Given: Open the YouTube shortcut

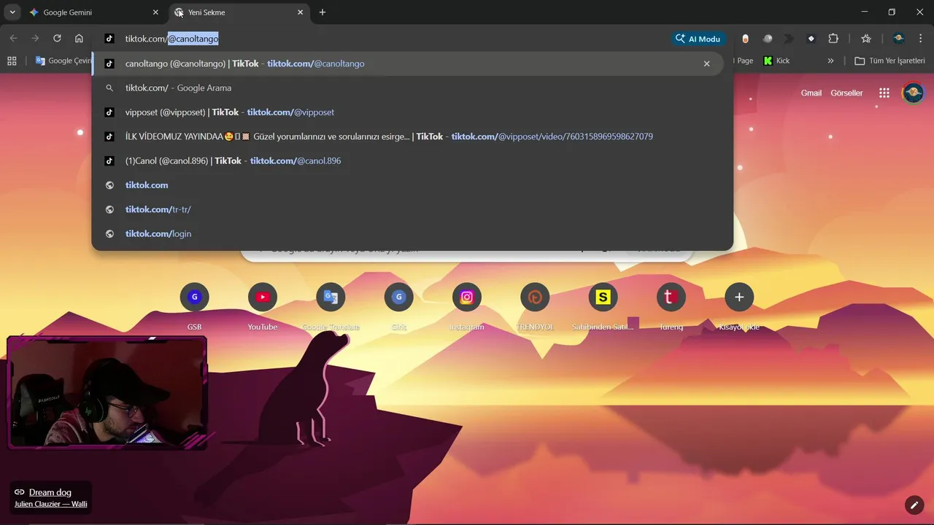Looking at the screenshot, I should point(263,306).
